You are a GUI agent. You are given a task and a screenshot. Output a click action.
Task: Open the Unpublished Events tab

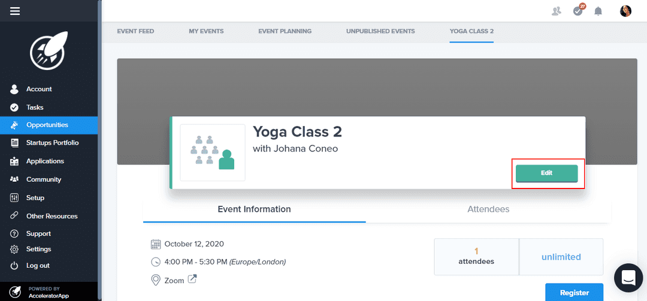click(380, 31)
